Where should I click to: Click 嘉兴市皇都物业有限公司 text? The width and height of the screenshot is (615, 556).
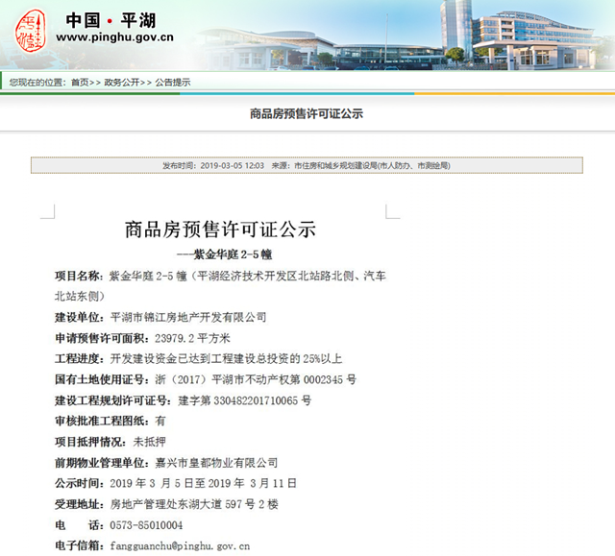(216, 463)
